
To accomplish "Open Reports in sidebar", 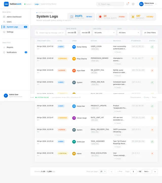I will coord(15,47).
